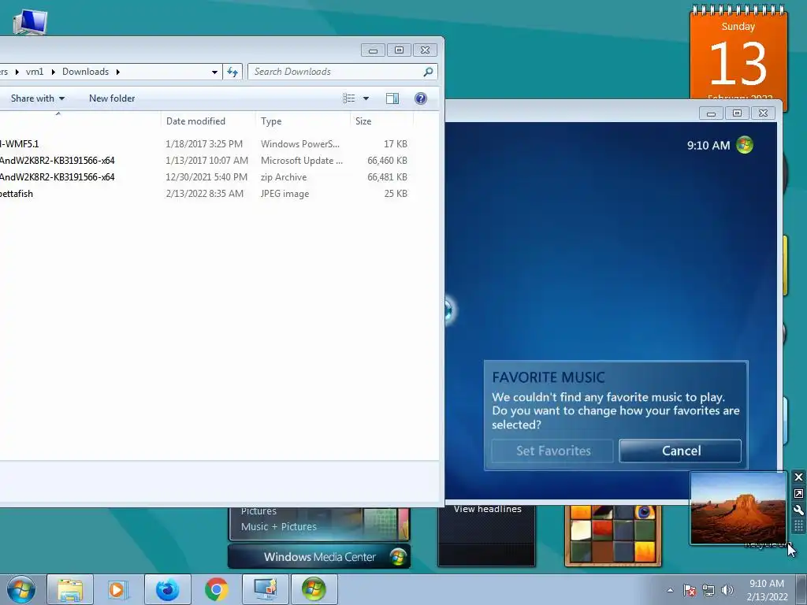Open the Share with dropdown menu

[x=38, y=98]
